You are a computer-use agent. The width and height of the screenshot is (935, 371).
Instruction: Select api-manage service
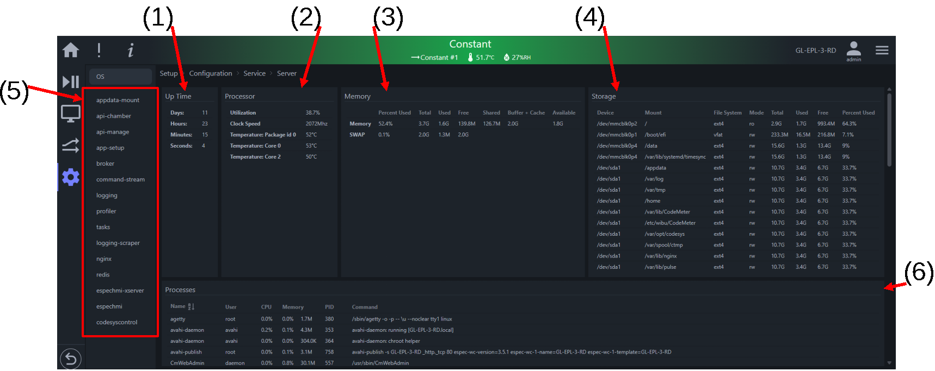coord(113,131)
